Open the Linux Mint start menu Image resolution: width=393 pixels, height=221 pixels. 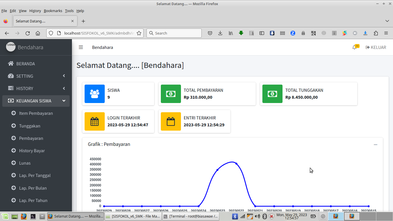5,216
